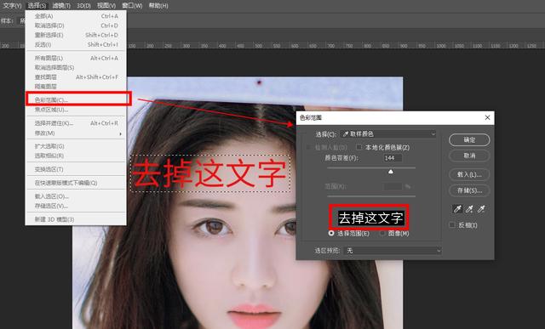
Task: Open the 视图(V) menu
Action: (106, 6)
